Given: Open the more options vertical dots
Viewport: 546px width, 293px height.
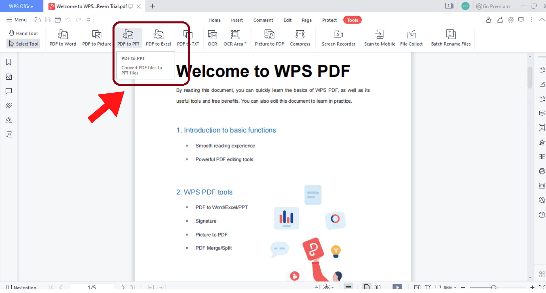Looking at the screenshot, I should coord(532,20).
